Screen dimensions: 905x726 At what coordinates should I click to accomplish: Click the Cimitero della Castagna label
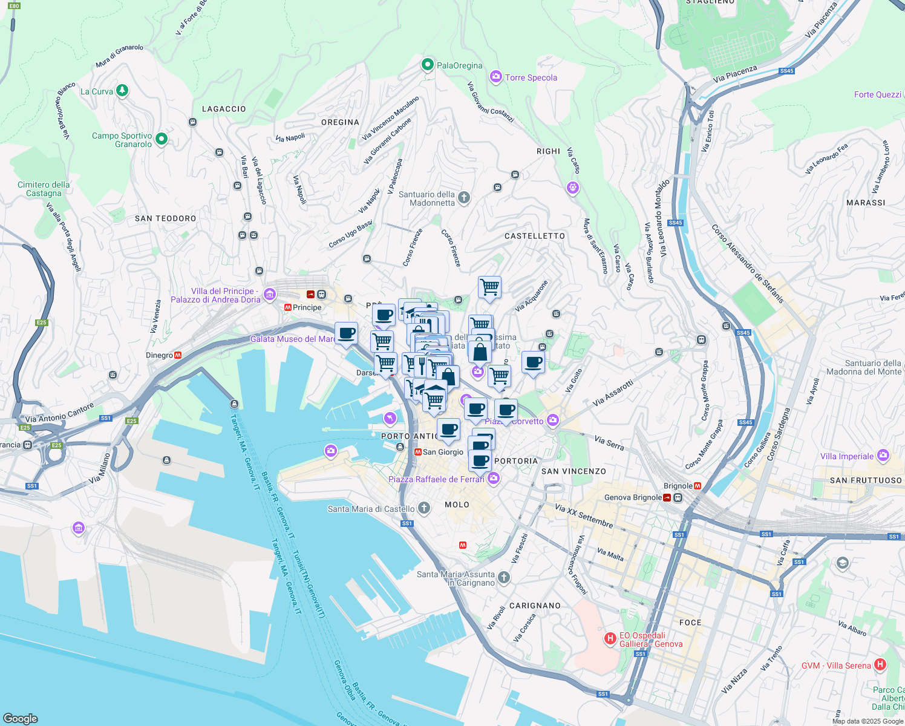point(44,189)
